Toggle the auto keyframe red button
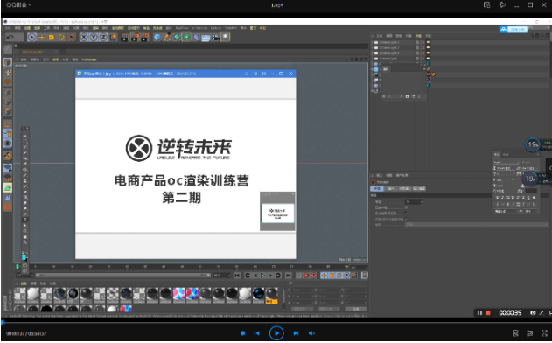The width and height of the screenshot is (552, 343). click(313, 276)
